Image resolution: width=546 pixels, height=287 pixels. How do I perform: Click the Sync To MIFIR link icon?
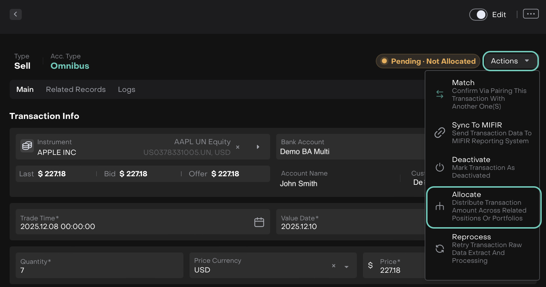440,133
